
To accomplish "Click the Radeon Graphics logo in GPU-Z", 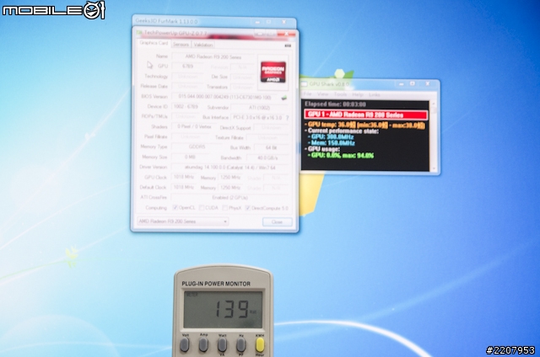I will (x=273, y=72).
